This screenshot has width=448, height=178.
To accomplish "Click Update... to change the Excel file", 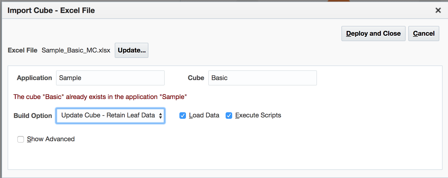I will (x=132, y=50).
